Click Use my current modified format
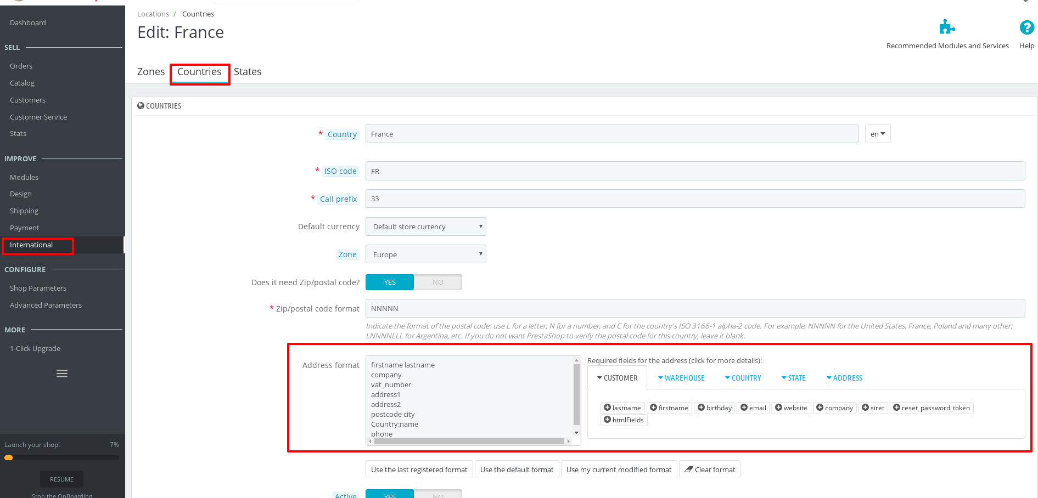The image size is (1038, 498). [619, 469]
